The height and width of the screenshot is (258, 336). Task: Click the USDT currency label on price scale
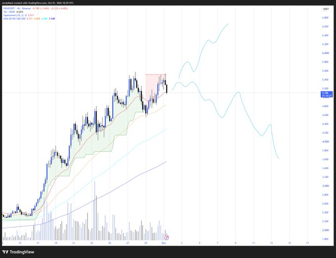click(326, 9)
